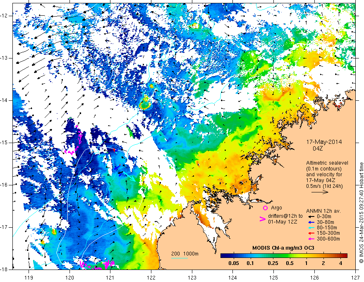Click the magenta Argo circle legend symbol
The image size is (364, 282).
point(265,208)
